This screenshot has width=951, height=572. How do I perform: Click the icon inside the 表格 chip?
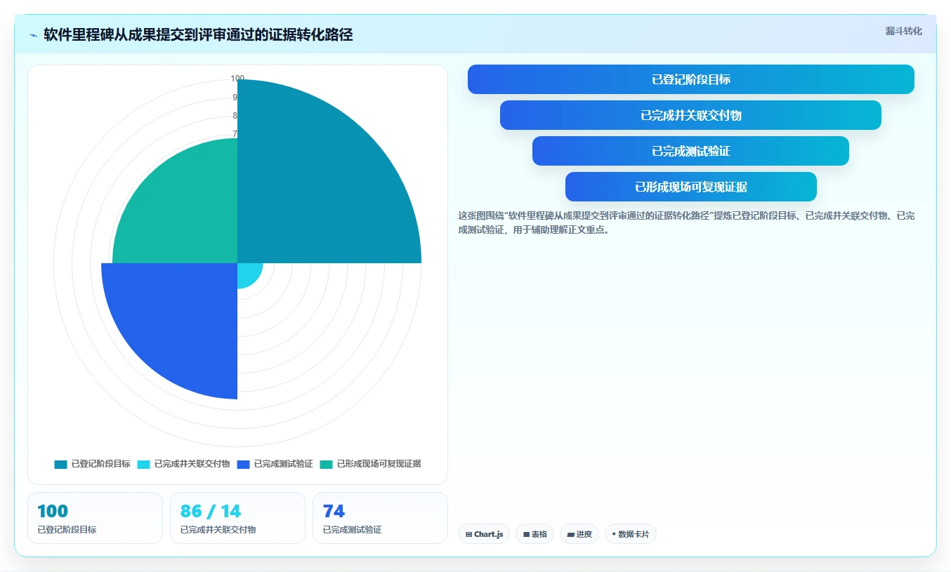[526, 534]
